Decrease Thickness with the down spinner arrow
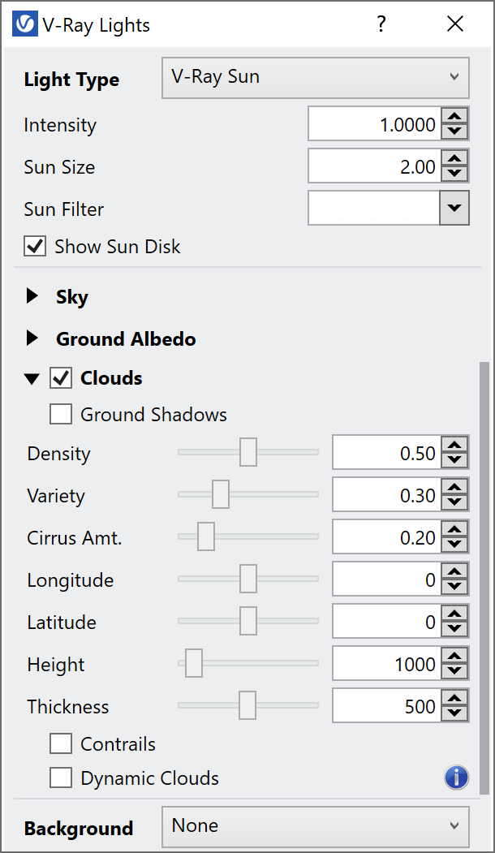This screenshot has width=495, height=853. coord(454,713)
